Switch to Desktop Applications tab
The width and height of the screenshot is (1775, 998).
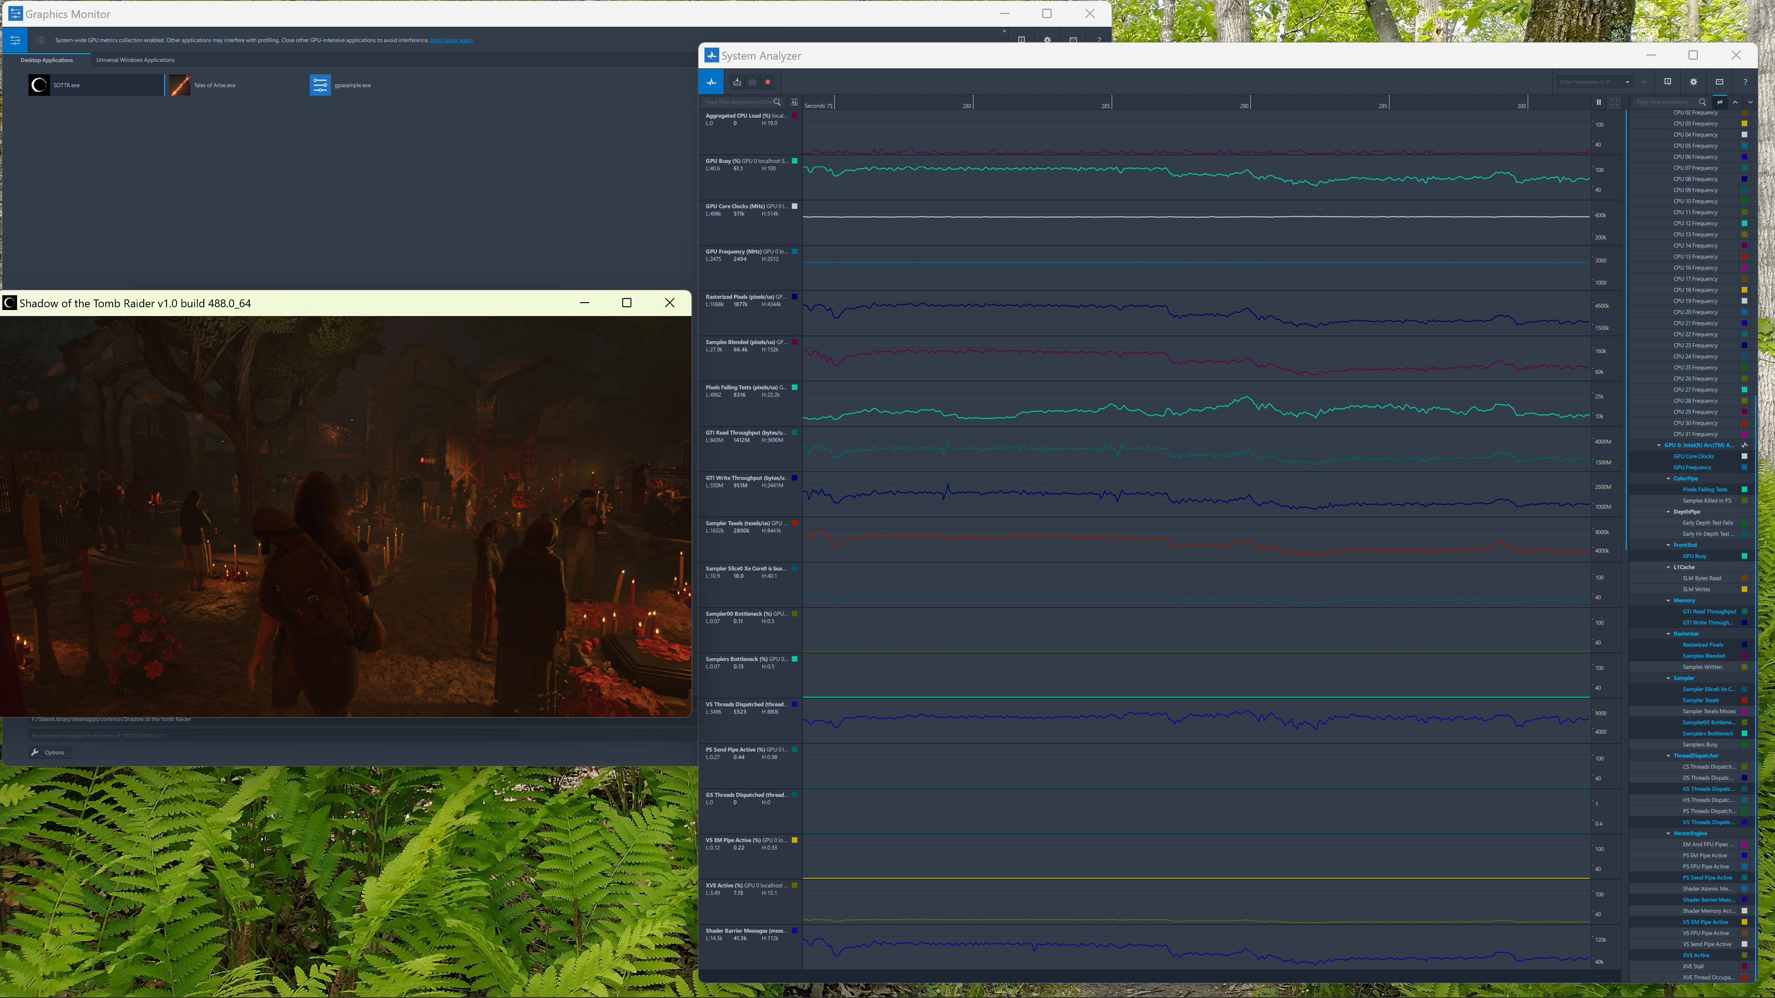tap(46, 60)
